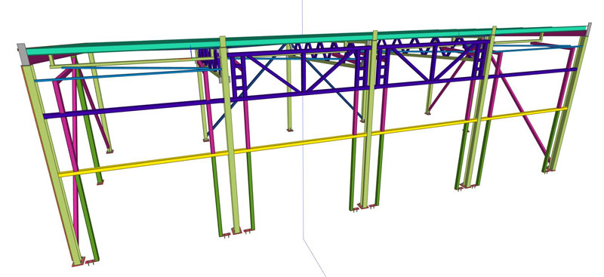Click the gray end block at left roof edge
This screenshot has height=277, width=604.
22,54
